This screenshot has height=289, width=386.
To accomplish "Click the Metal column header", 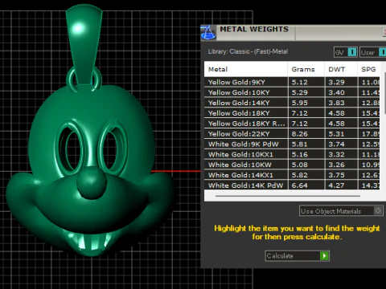I will [246, 69].
